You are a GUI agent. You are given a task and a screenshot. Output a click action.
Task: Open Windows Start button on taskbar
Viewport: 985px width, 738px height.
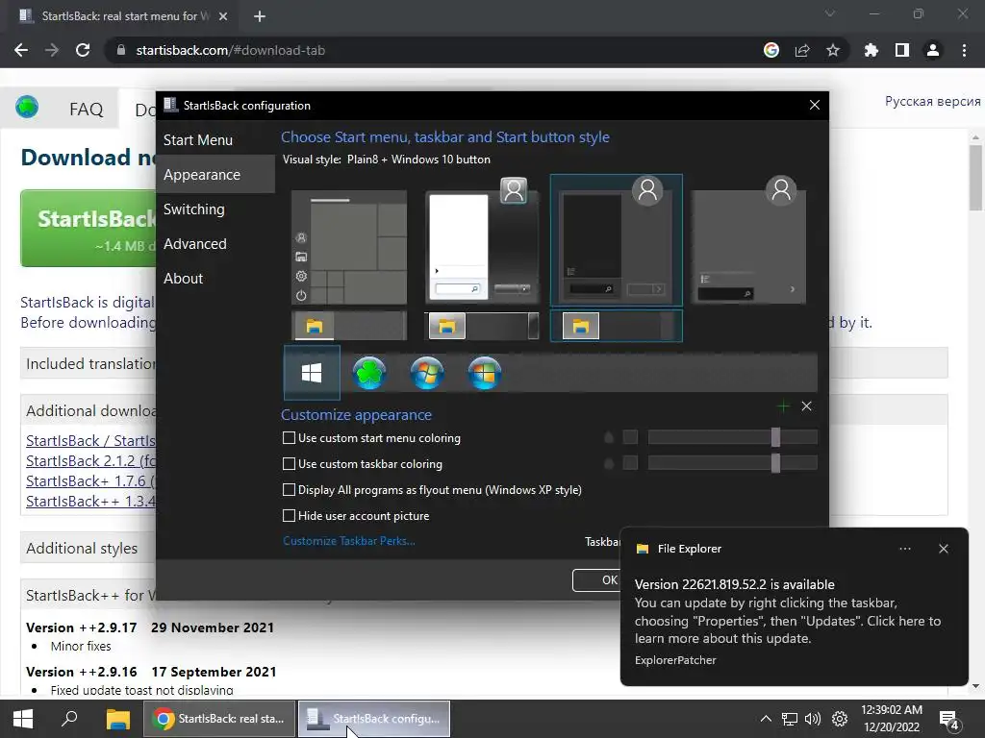(x=23, y=719)
